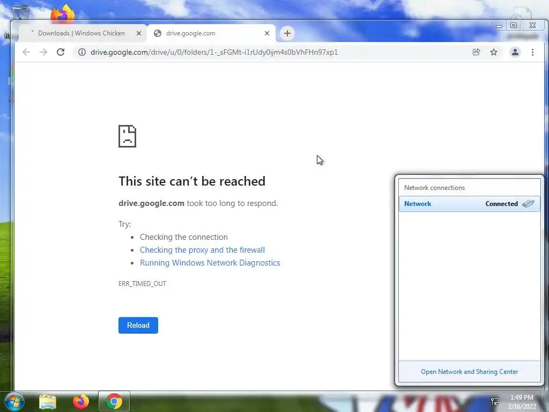The image size is (549, 412).
Task: Open Chrome three-dot menu
Action: pos(532,52)
